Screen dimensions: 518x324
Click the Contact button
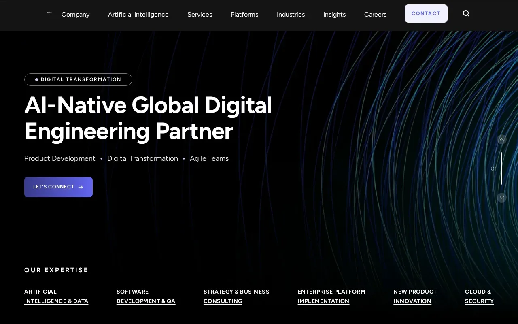click(426, 13)
